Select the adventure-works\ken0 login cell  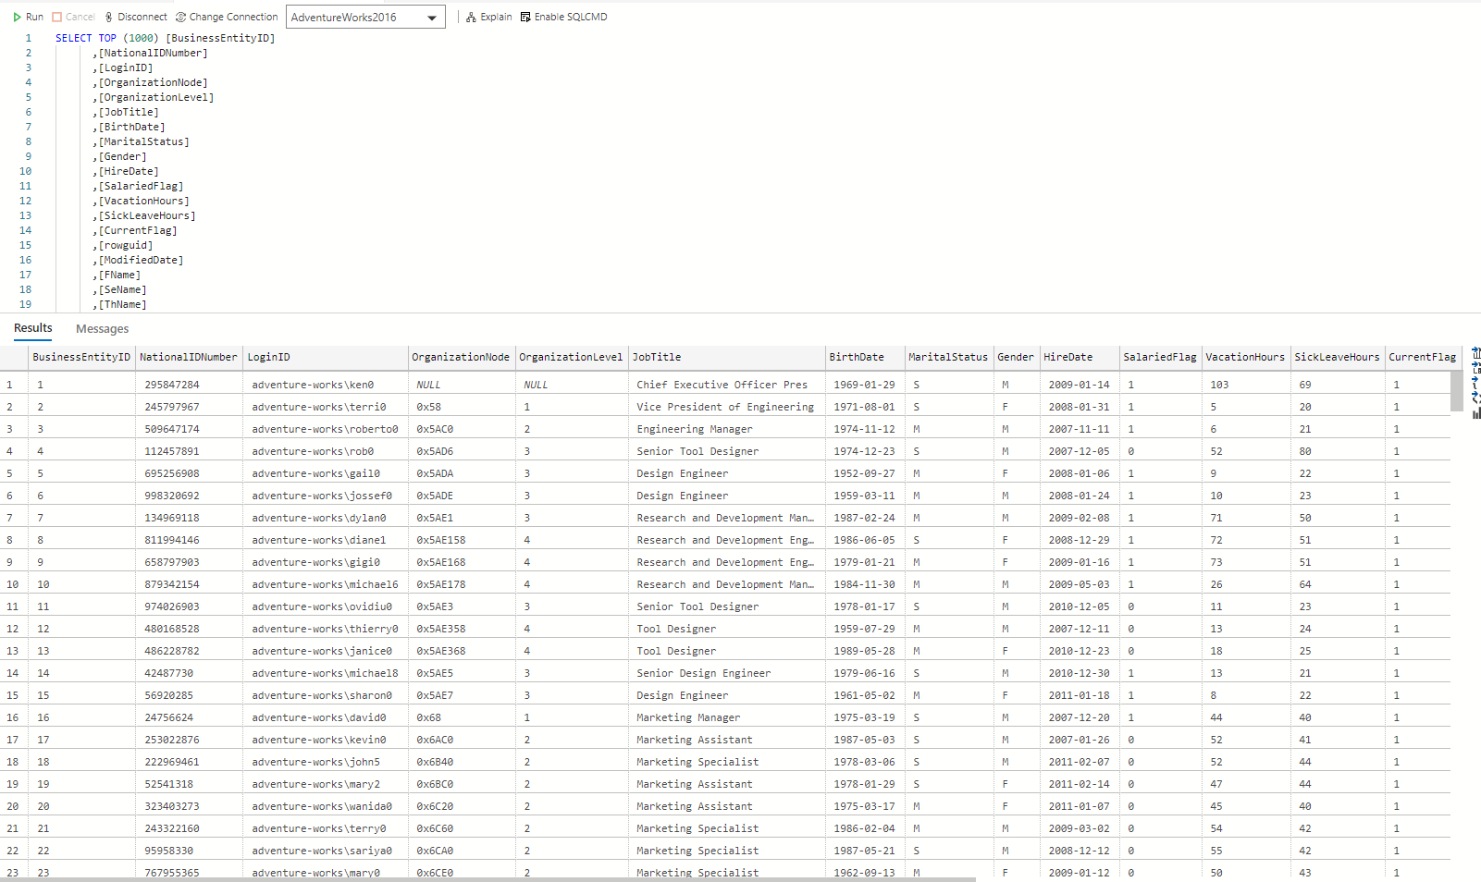pyautogui.click(x=326, y=385)
